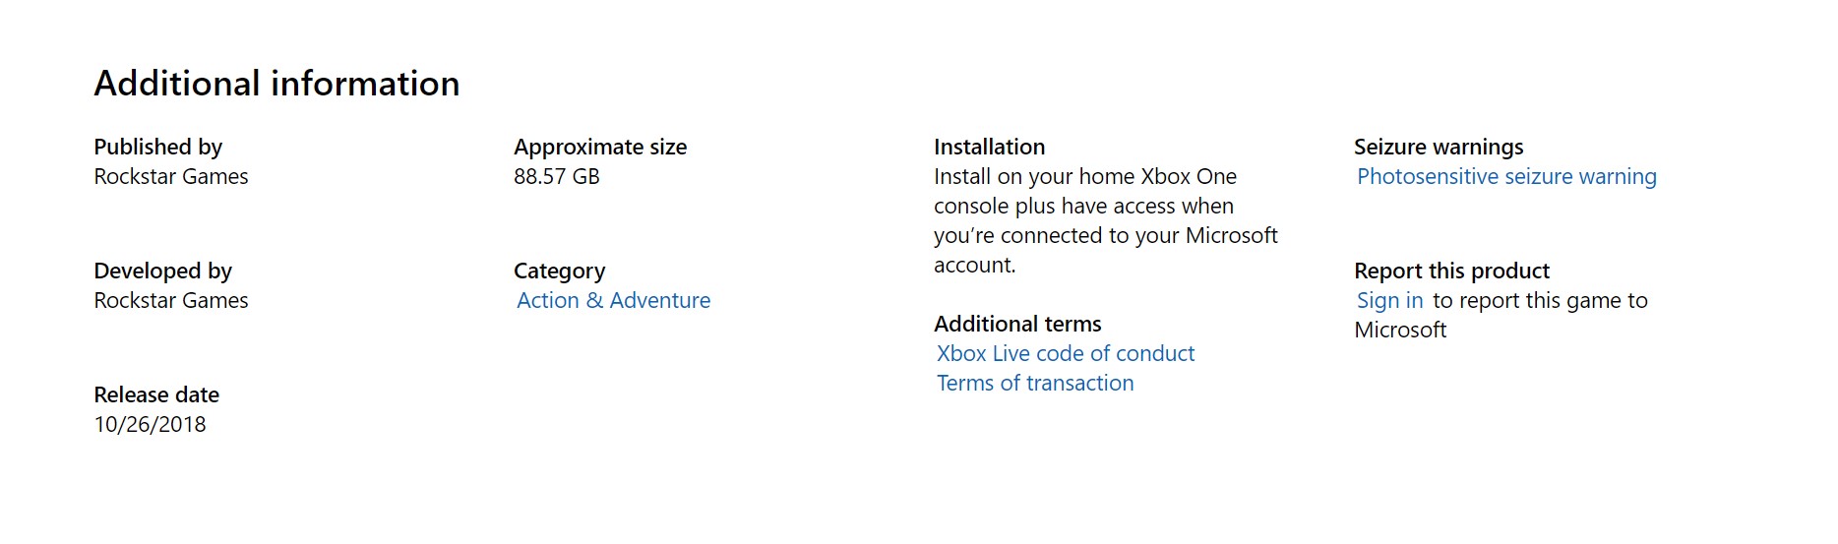
Task: Select Rockstar Games under Developed by
Action: click(171, 301)
